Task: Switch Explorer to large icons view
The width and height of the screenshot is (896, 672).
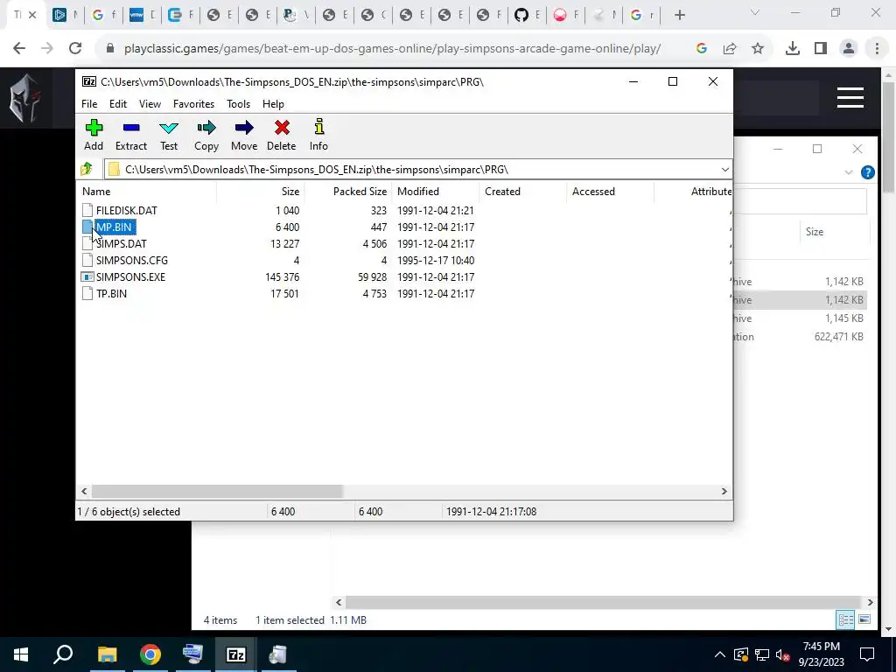Action: [x=864, y=619]
